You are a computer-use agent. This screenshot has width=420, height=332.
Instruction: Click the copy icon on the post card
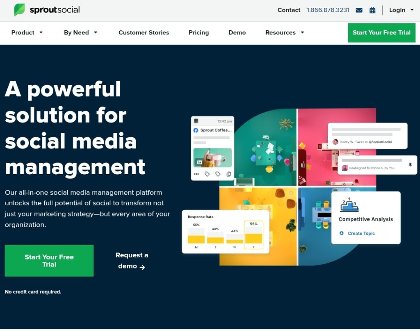point(229,174)
